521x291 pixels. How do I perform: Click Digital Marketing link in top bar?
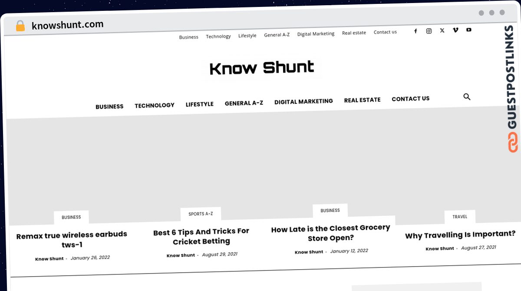[x=316, y=34]
